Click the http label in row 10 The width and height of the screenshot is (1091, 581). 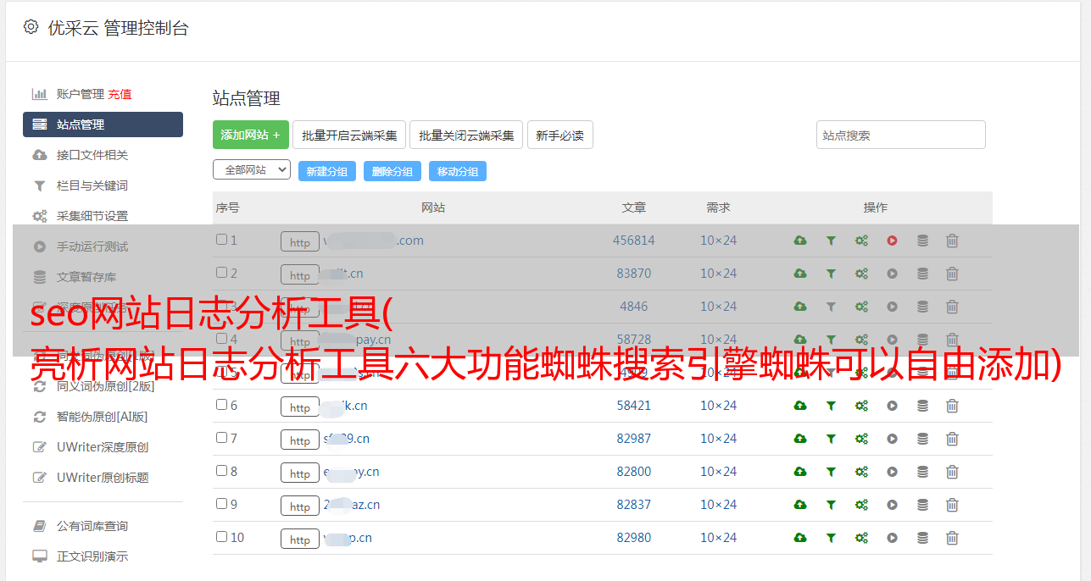tap(300, 539)
